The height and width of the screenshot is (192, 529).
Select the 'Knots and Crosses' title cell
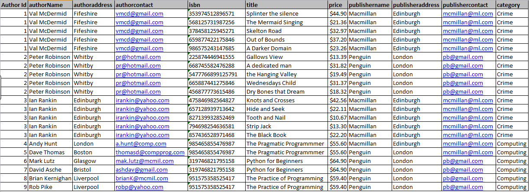coord(286,100)
